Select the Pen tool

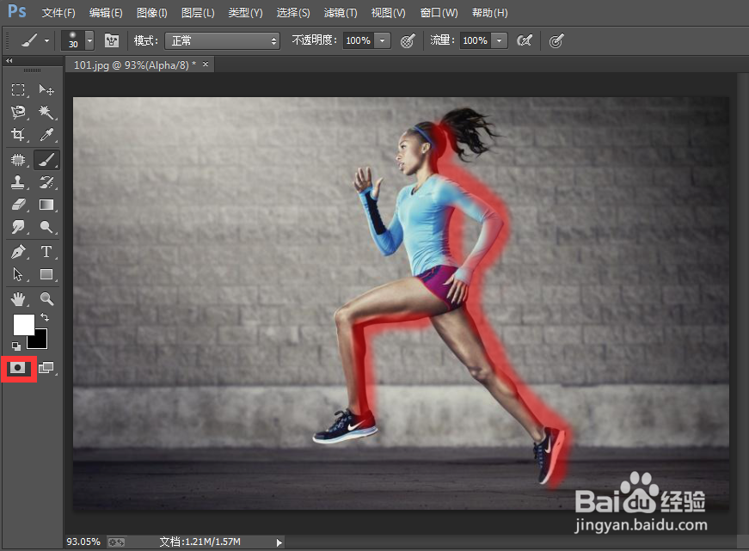[18, 252]
